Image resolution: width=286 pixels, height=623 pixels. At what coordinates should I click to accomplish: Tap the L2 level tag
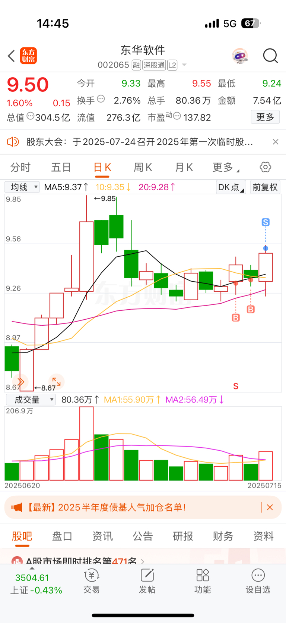[172, 65]
